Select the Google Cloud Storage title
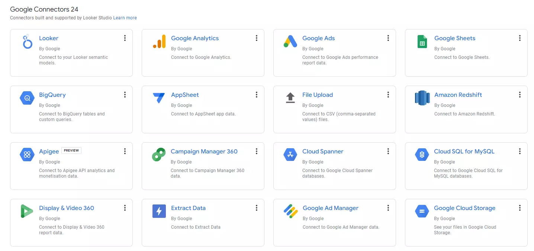The height and width of the screenshot is (251, 534). (x=464, y=208)
